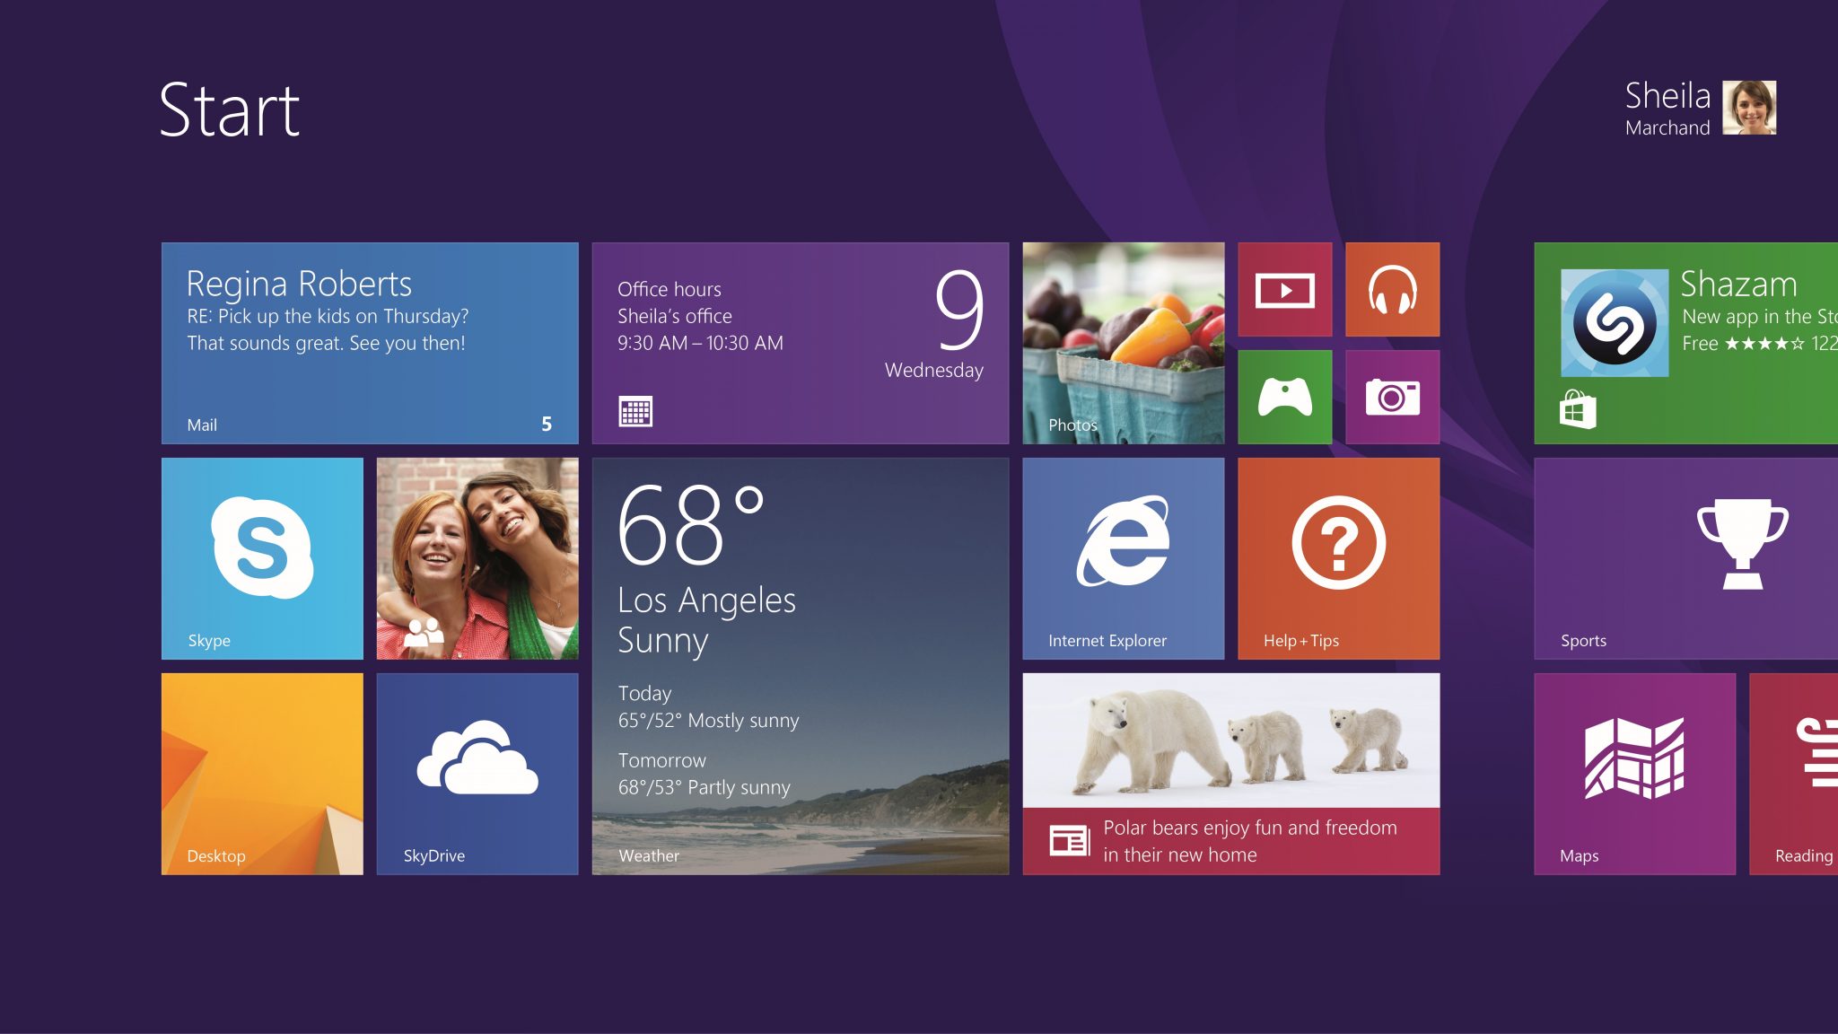This screenshot has width=1838, height=1034.
Task: Start the Music app with headphones icon
Action: click(1392, 289)
